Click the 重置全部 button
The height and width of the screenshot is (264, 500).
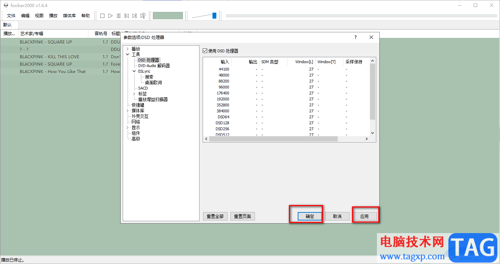215,216
